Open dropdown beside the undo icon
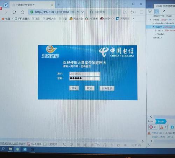This screenshot has height=158, width=175. coord(135,12)
